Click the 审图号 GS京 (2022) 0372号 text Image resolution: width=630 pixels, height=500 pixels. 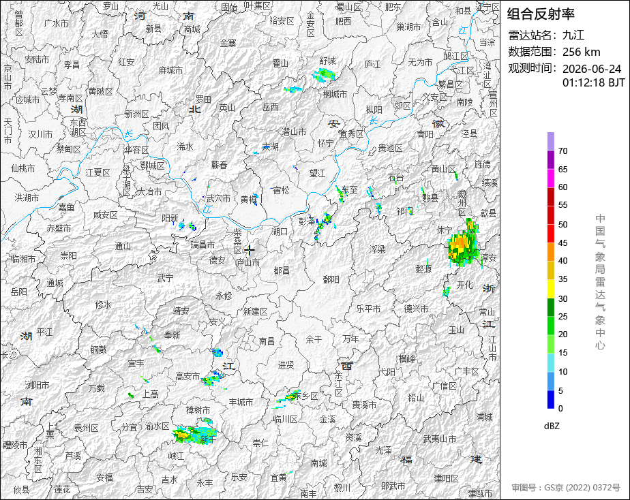566,488
